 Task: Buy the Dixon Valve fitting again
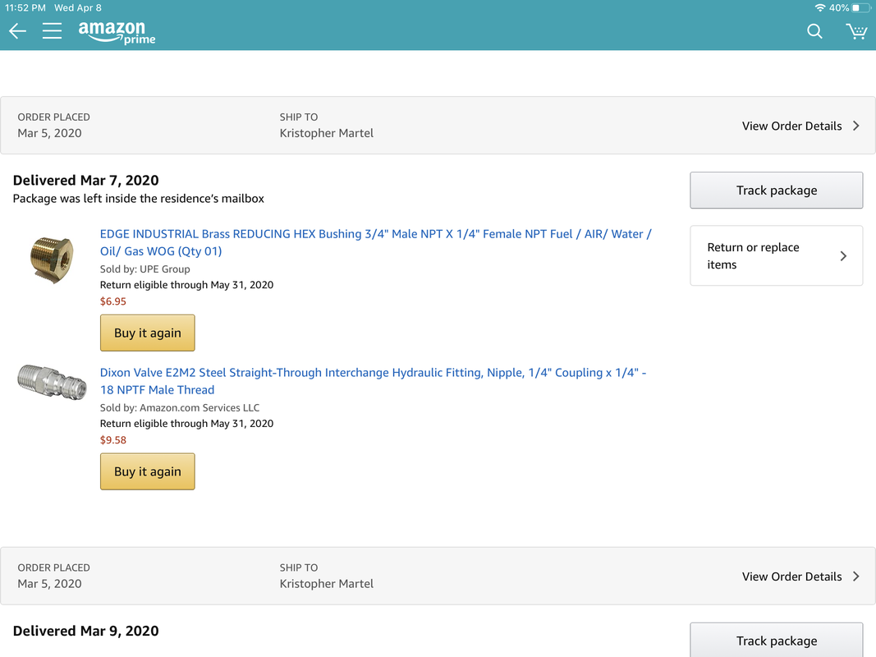[x=148, y=471]
